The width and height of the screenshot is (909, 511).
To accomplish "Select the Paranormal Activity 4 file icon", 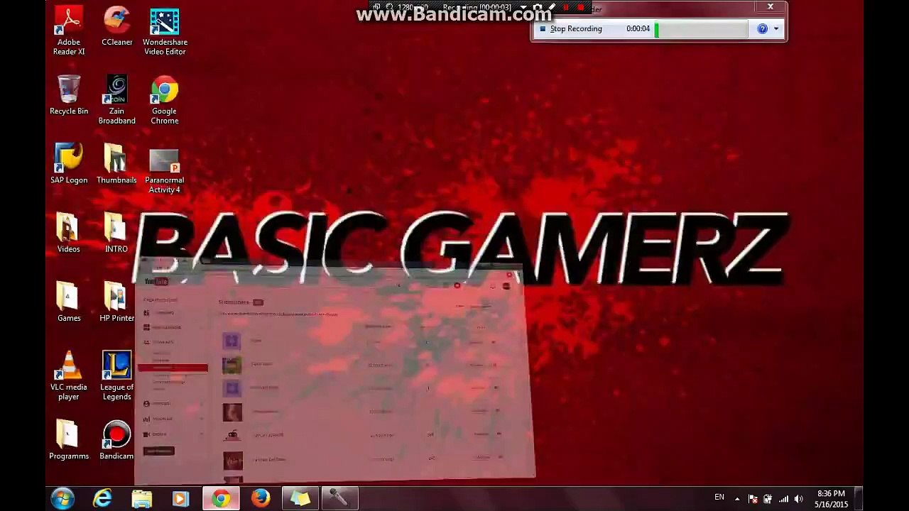I will pos(164,170).
